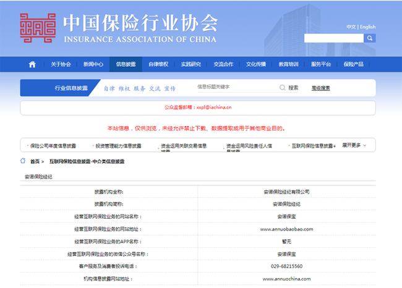Screen dimensions: 402x288
Task: Click the small home icon in breadcrumb
Action: click(23, 161)
